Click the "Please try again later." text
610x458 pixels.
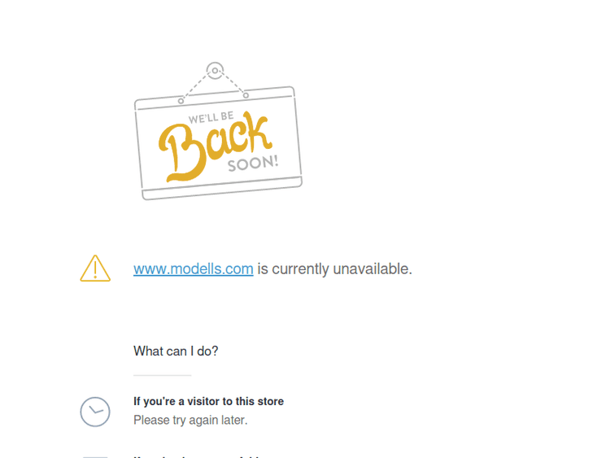tap(190, 421)
